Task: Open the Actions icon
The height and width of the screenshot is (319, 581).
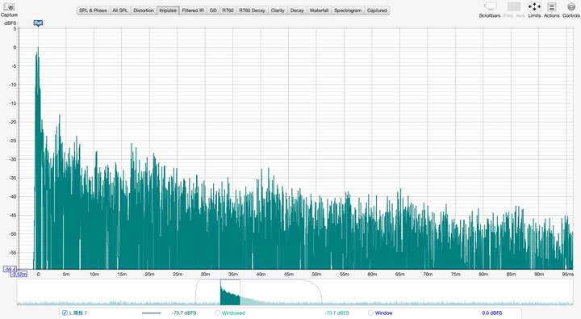Action: tap(552, 6)
